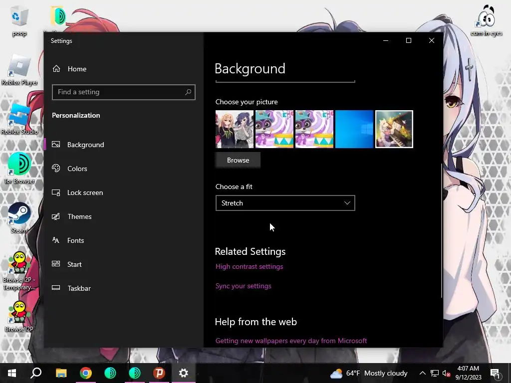
Task: Open the weather widget showing 64°F
Action: (369, 373)
